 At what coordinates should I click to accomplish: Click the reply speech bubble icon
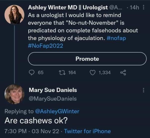click(32, 72)
